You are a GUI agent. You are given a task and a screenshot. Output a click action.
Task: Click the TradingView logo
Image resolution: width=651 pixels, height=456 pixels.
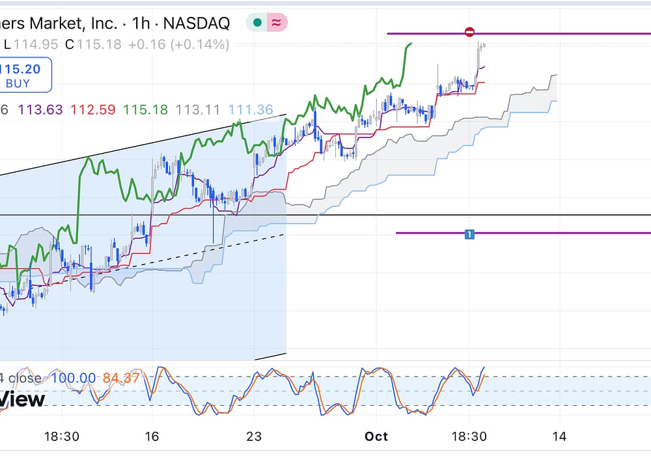click(x=23, y=399)
